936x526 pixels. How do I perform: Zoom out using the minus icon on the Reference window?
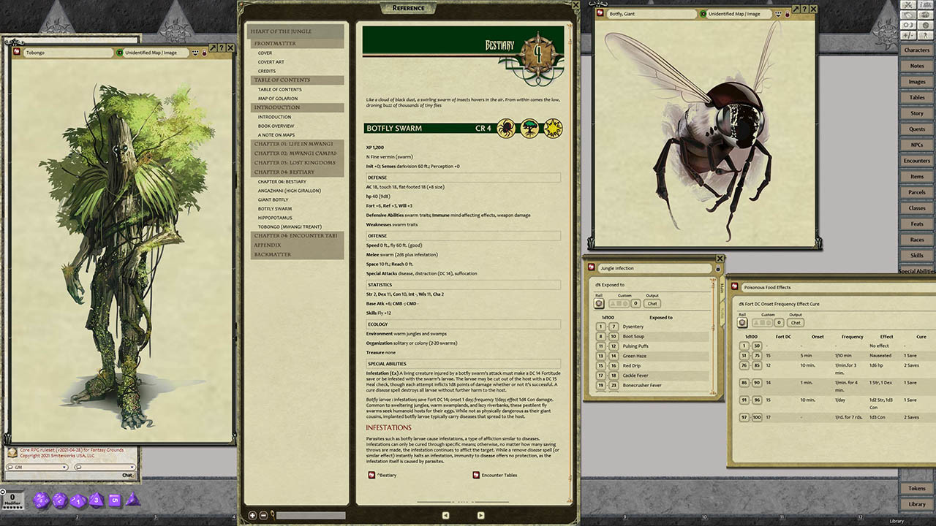pyautogui.click(x=263, y=514)
